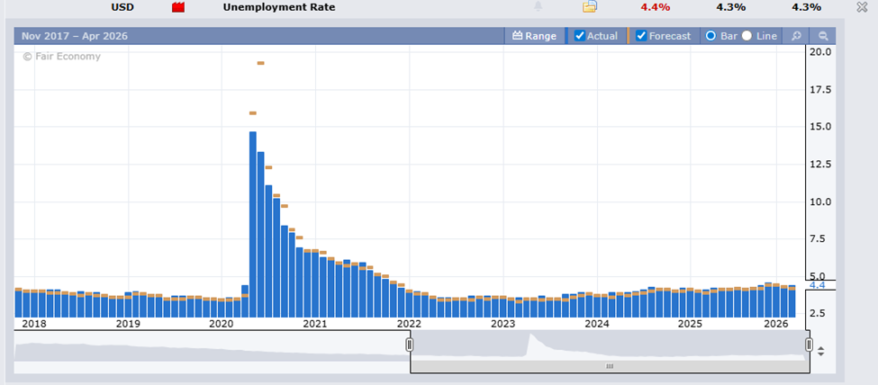Click the 4.4% actual value
This screenshot has width=878, height=385.
tap(656, 7)
